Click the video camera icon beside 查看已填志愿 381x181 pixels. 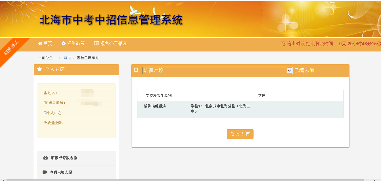[x=45, y=172]
